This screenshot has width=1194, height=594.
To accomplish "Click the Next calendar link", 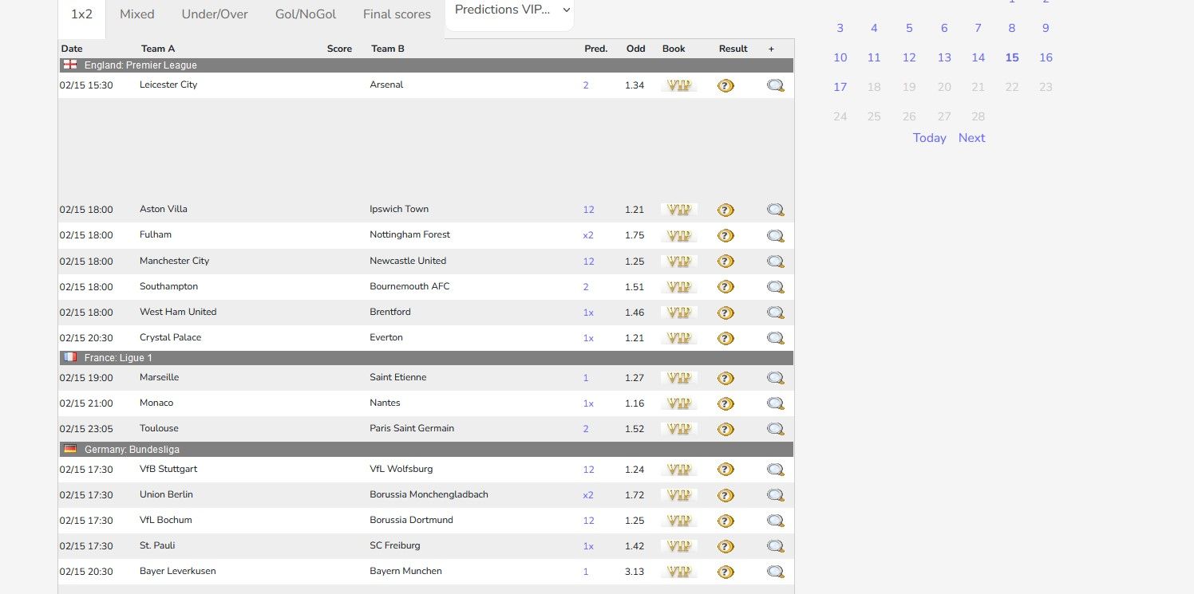I will pyautogui.click(x=971, y=138).
